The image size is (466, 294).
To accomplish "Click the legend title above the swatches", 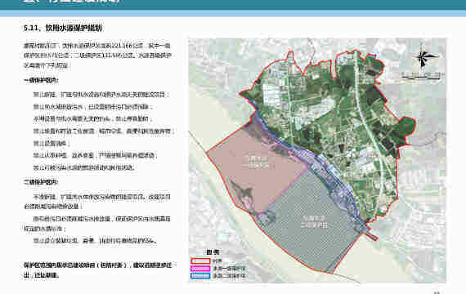I will pyautogui.click(x=213, y=252).
